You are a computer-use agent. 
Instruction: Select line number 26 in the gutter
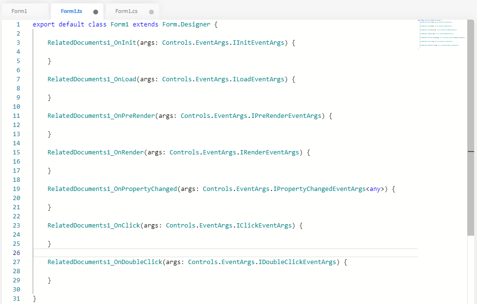[17, 253]
